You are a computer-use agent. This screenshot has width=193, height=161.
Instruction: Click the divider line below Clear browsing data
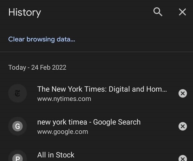[96, 52]
